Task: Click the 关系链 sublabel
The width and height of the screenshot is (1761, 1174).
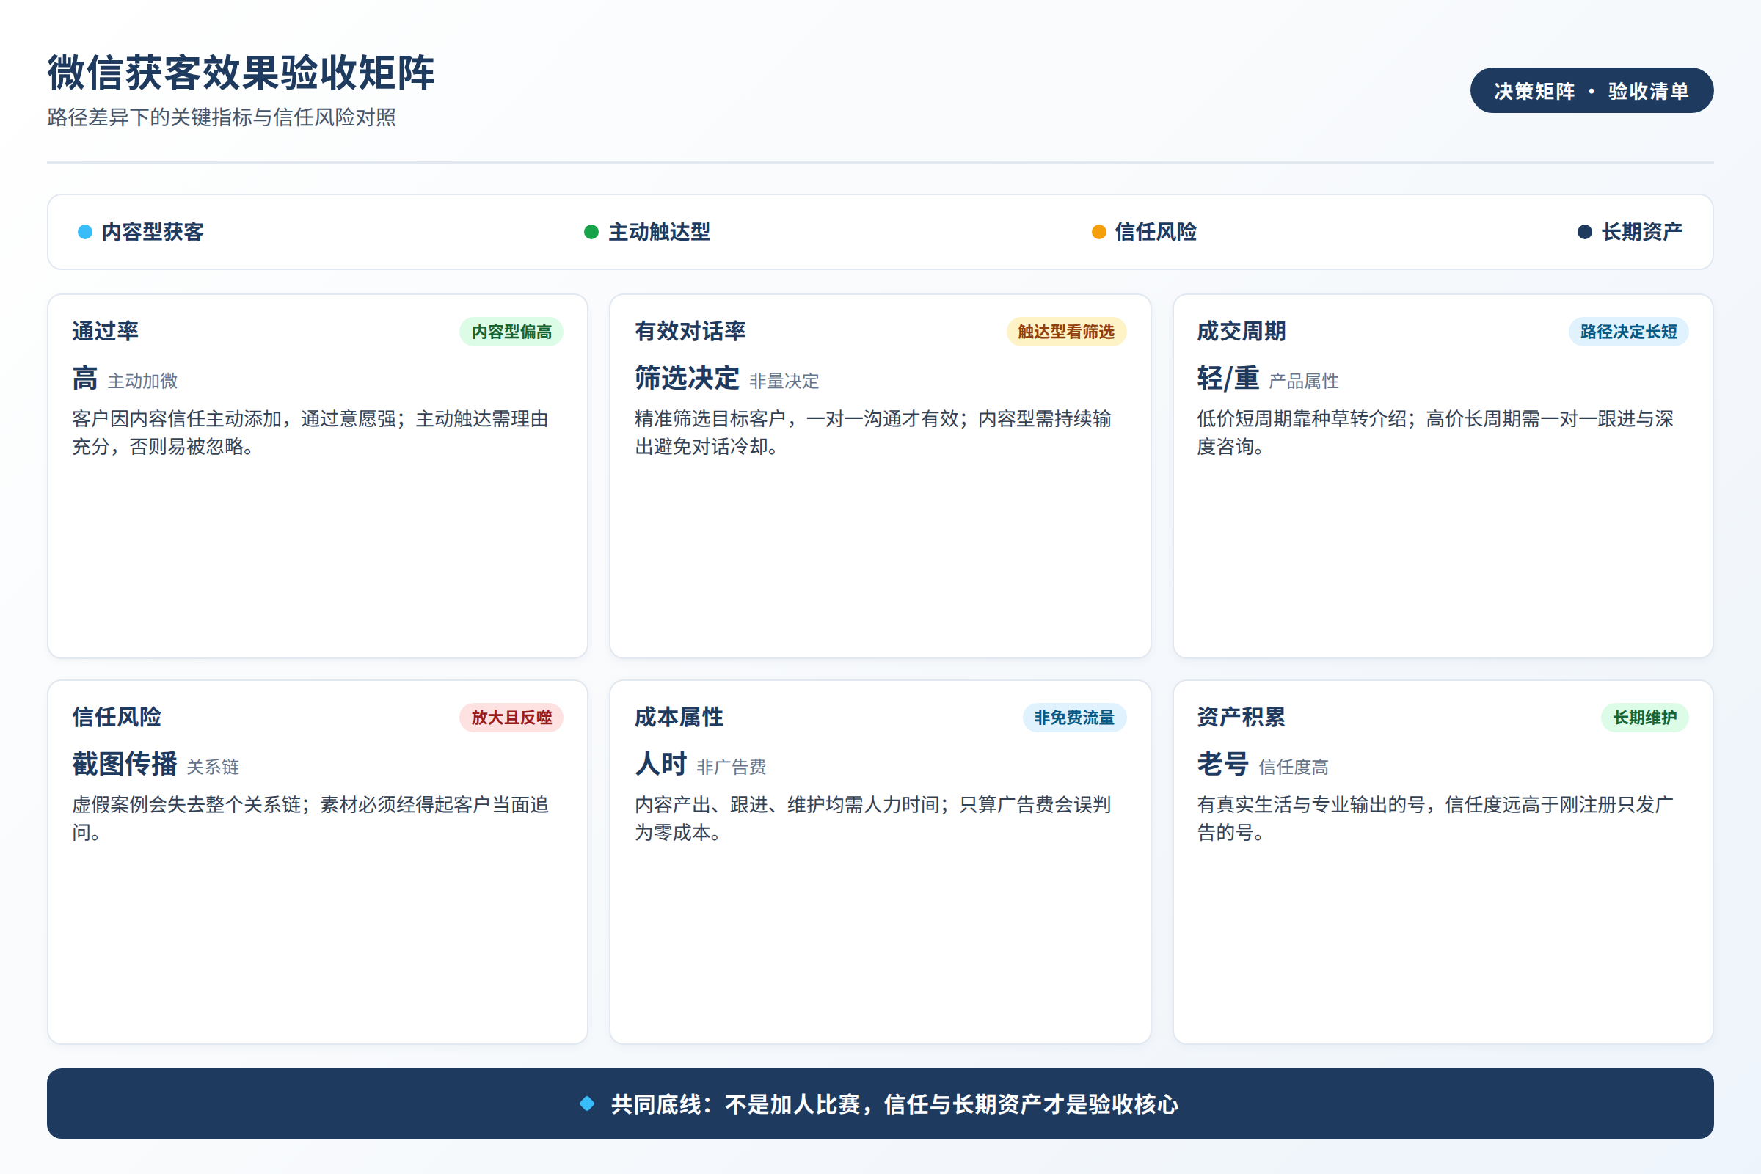Action: pyautogui.click(x=213, y=767)
